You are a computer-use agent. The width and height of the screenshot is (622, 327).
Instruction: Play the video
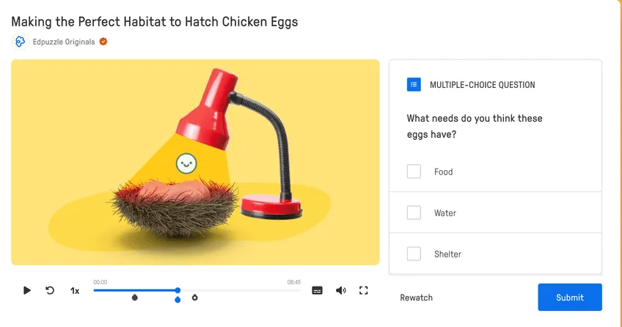point(26,290)
